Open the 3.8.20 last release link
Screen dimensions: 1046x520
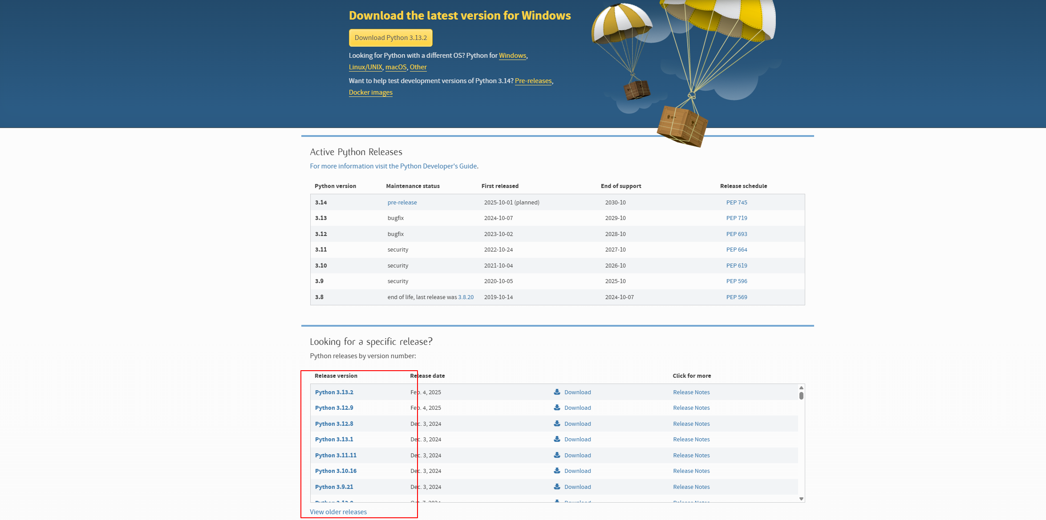[x=466, y=297]
